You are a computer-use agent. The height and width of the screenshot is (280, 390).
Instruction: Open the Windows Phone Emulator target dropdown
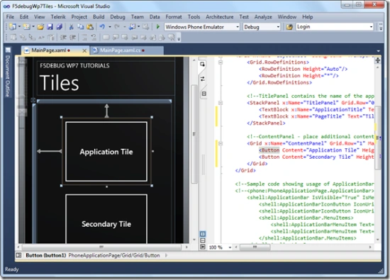point(238,27)
